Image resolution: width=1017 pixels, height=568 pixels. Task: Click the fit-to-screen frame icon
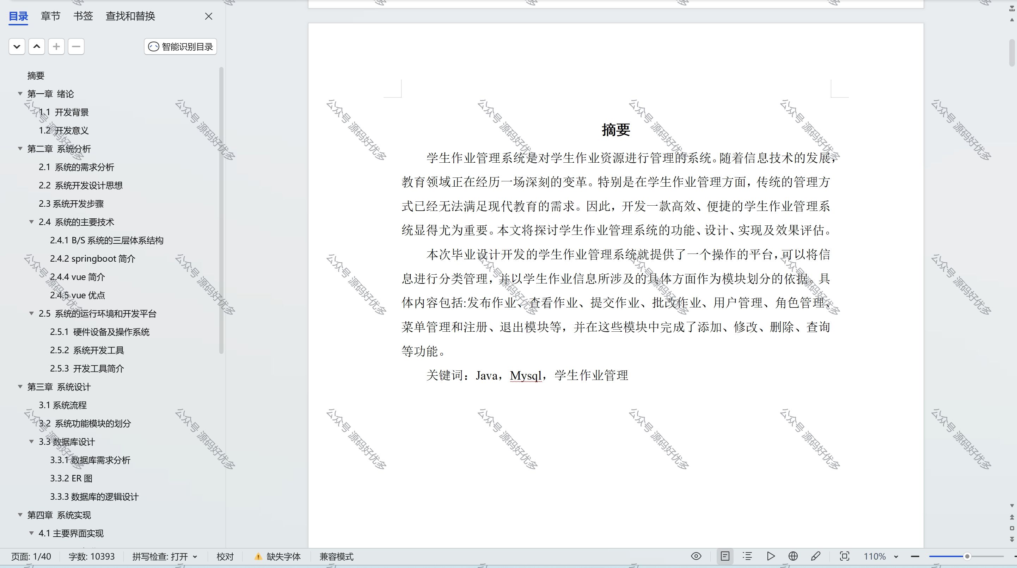coord(845,556)
